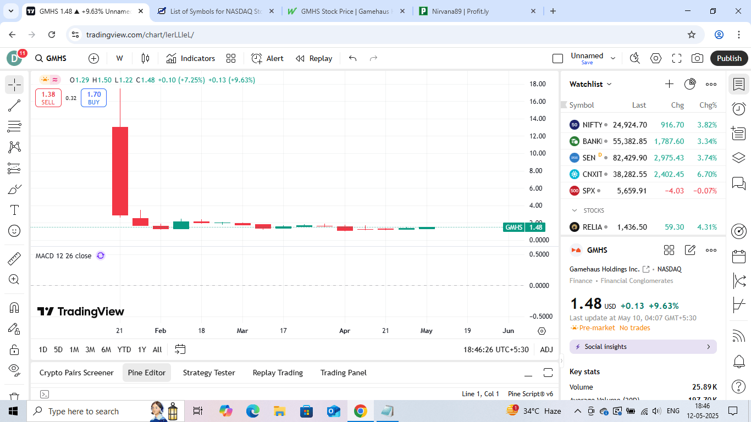The height and width of the screenshot is (422, 751).
Task: Open Microsoft Edge from the taskbar
Action: click(x=252, y=411)
